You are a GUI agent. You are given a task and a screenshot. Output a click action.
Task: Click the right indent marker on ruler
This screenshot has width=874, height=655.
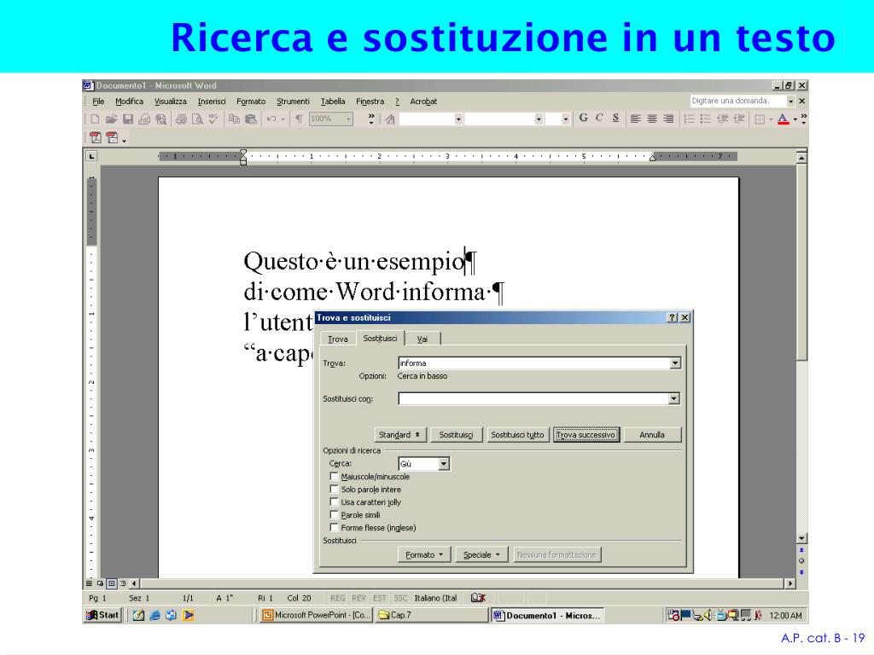pyautogui.click(x=652, y=157)
